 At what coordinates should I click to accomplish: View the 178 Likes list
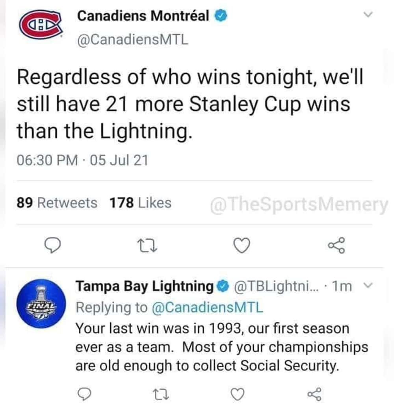[140, 203]
